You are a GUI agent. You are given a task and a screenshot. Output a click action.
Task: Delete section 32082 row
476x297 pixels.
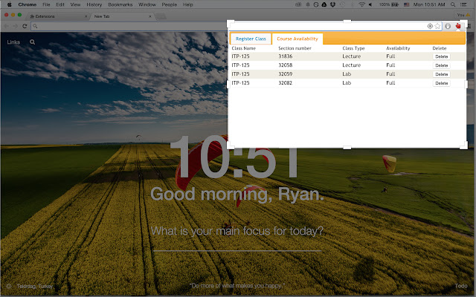pyautogui.click(x=441, y=83)
